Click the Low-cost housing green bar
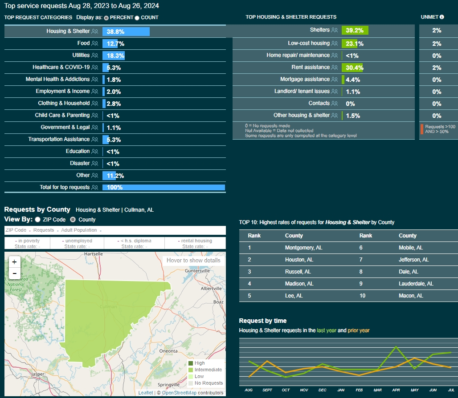 click(x=349, y=44)
